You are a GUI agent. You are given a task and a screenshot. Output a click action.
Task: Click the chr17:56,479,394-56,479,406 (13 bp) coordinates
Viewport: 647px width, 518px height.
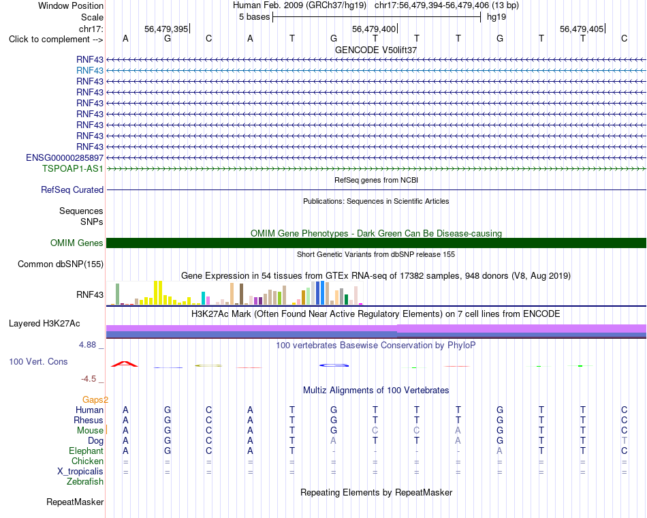click(x=447, y=5)
